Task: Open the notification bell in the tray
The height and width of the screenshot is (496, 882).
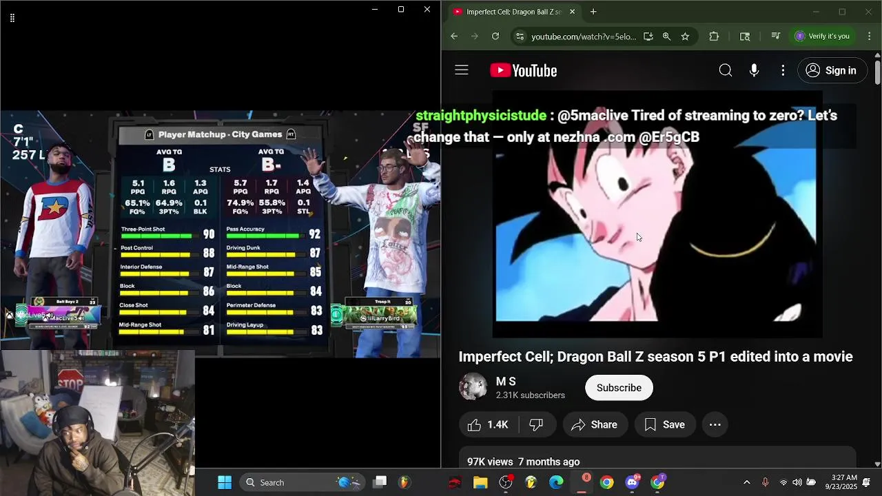Action: click(866, 482)
